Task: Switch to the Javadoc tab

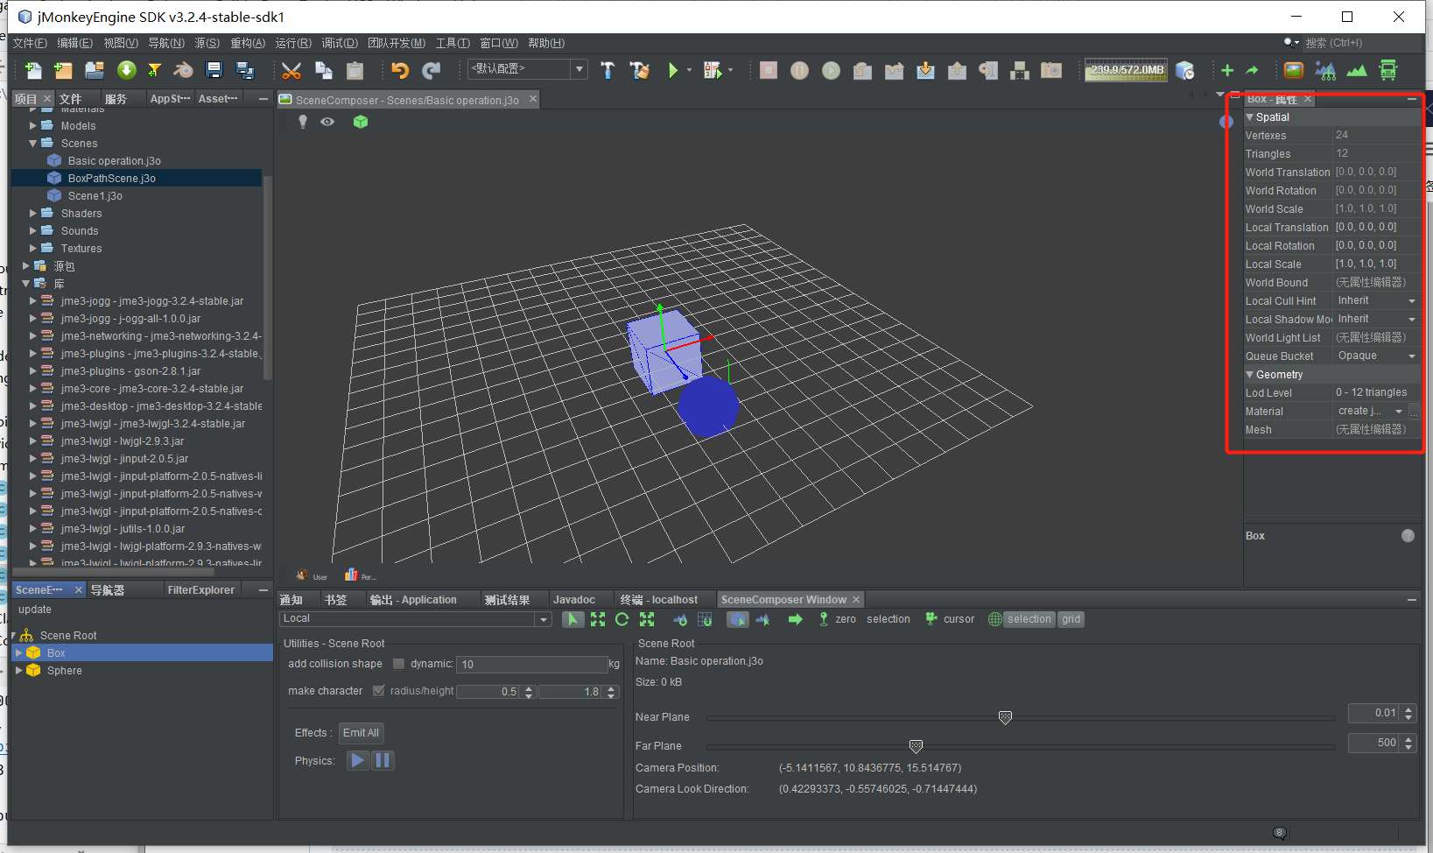Action: pyautogui.click(x=573, y=600)
